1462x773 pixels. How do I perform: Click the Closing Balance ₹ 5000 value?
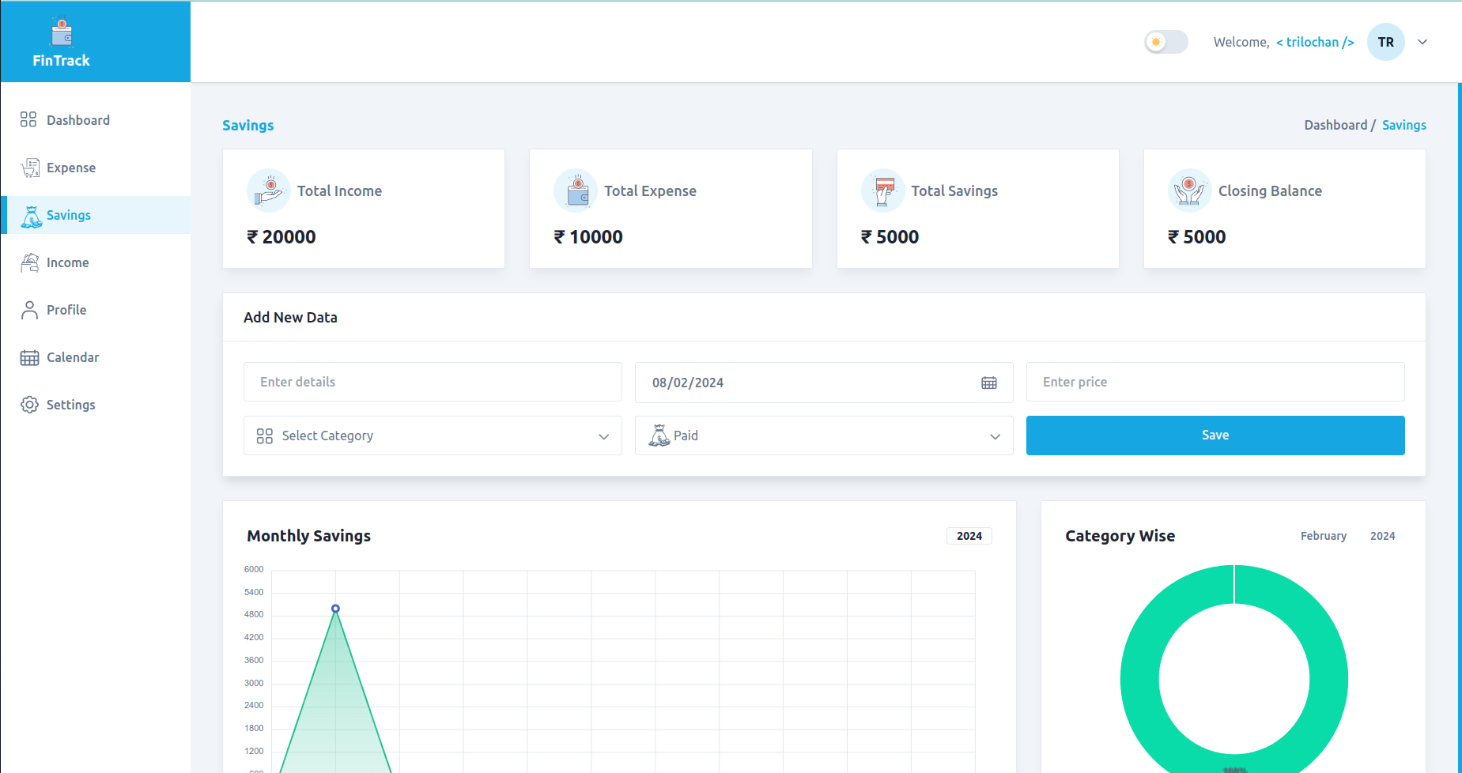pyautogui.click(x=1196, y=237)
